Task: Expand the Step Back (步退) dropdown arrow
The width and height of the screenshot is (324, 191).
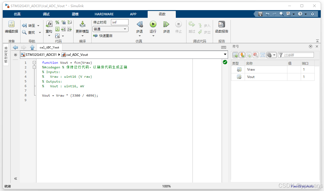Action: point(140,36)
